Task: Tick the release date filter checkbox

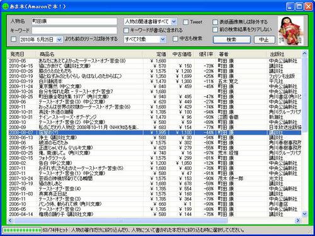Action: pos(14,39)
